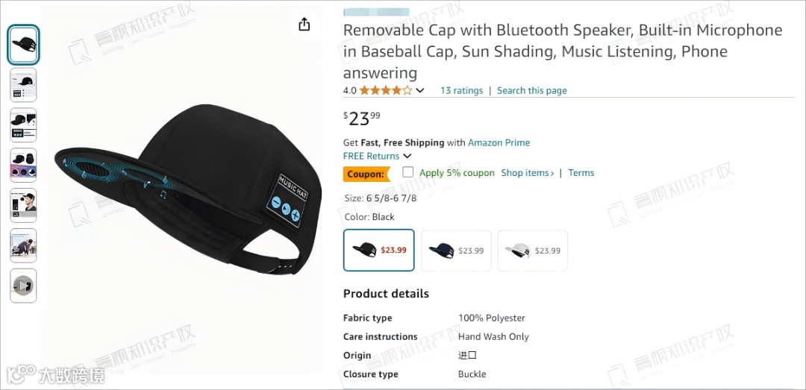This screenshot has height=390, width=806.
Task: Open the 13 ratings link
Action: tap(462, 90)
